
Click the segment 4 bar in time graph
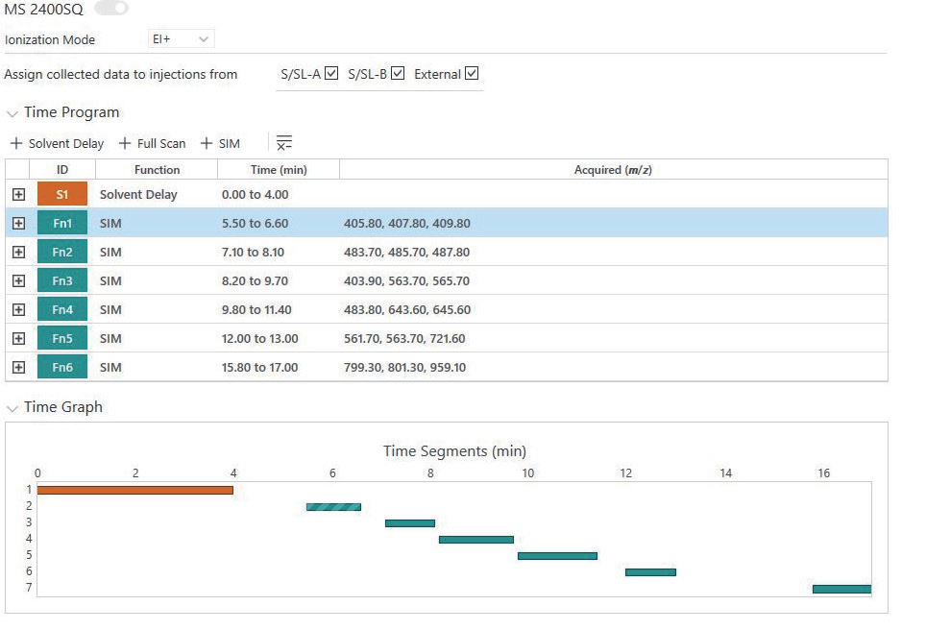pyautogui.click(x=476, y=540)
